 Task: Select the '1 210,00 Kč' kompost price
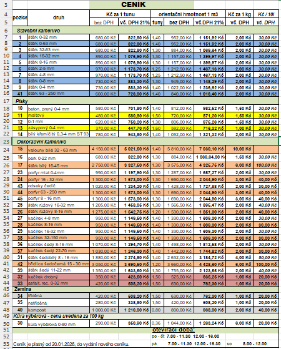[134, 310]
